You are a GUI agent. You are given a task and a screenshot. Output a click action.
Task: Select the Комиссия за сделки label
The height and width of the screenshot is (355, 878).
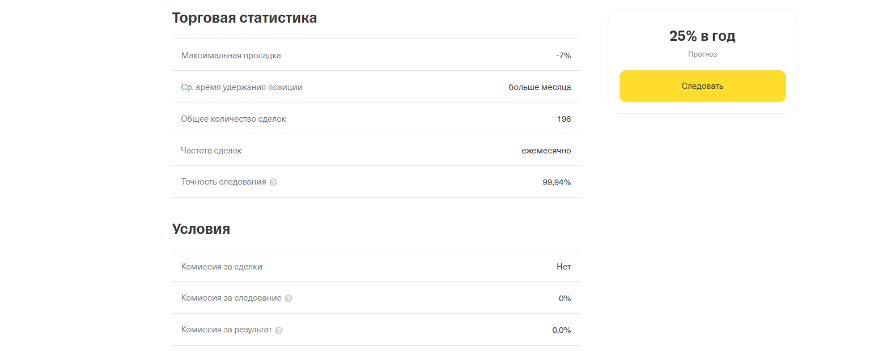coord(222,267)
